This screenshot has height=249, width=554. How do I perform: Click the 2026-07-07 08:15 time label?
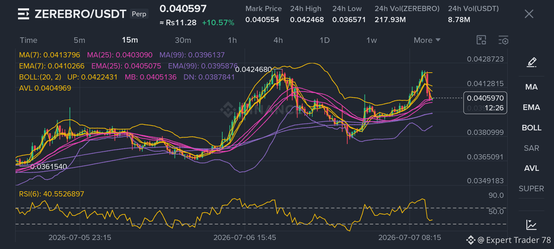pos(410,238)
